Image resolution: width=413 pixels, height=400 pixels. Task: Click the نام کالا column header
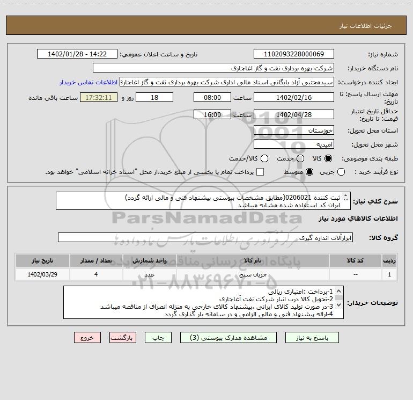pyautogui.click(x=253, y=260)
